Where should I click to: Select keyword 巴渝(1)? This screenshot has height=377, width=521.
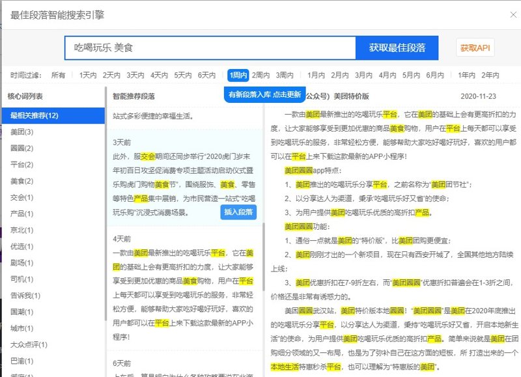tap(21, 361)
